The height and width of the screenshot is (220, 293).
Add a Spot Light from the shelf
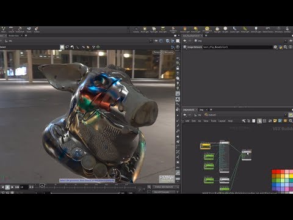[x=154, y=30]
